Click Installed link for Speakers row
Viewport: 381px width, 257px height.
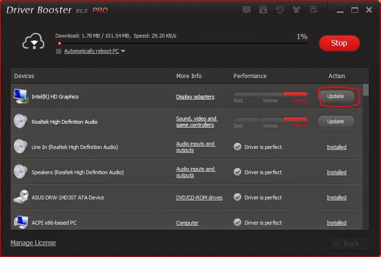point(337,172)
